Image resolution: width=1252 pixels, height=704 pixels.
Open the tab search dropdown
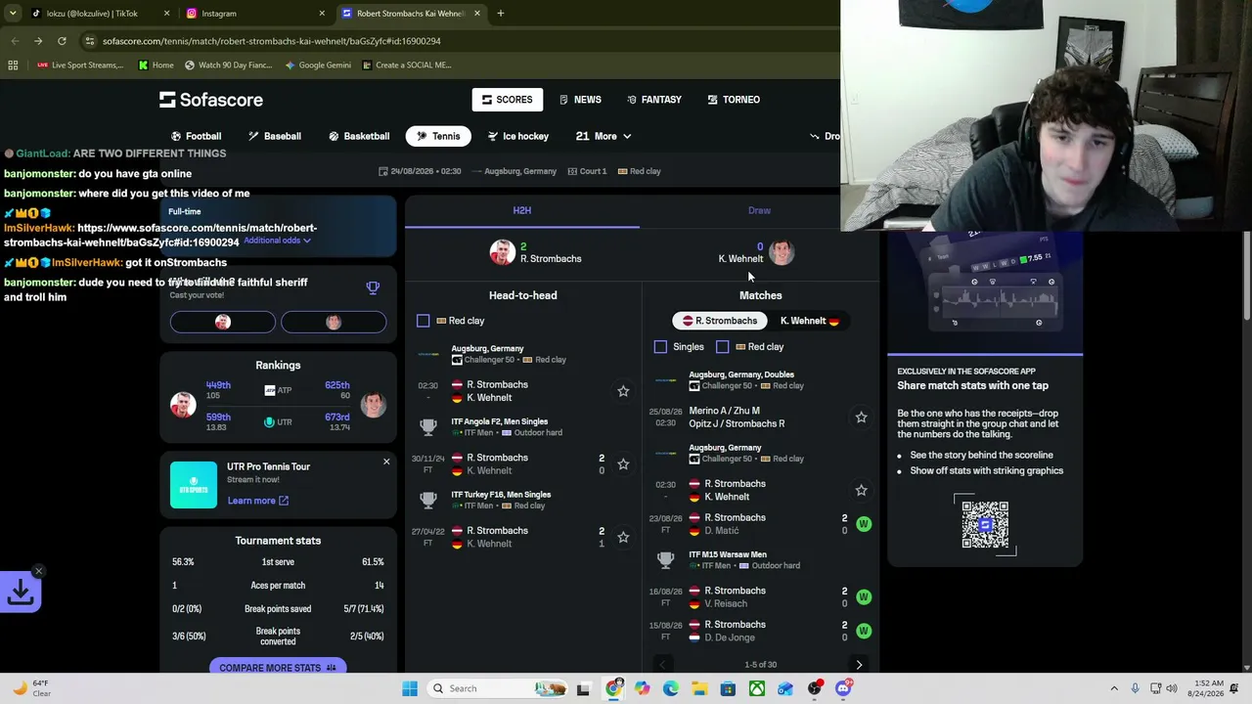pos(13,14)
